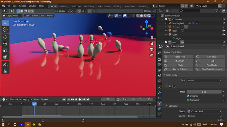Collapse the Settings subpanel
Screen dimensions: 227x127
[167, 86]
